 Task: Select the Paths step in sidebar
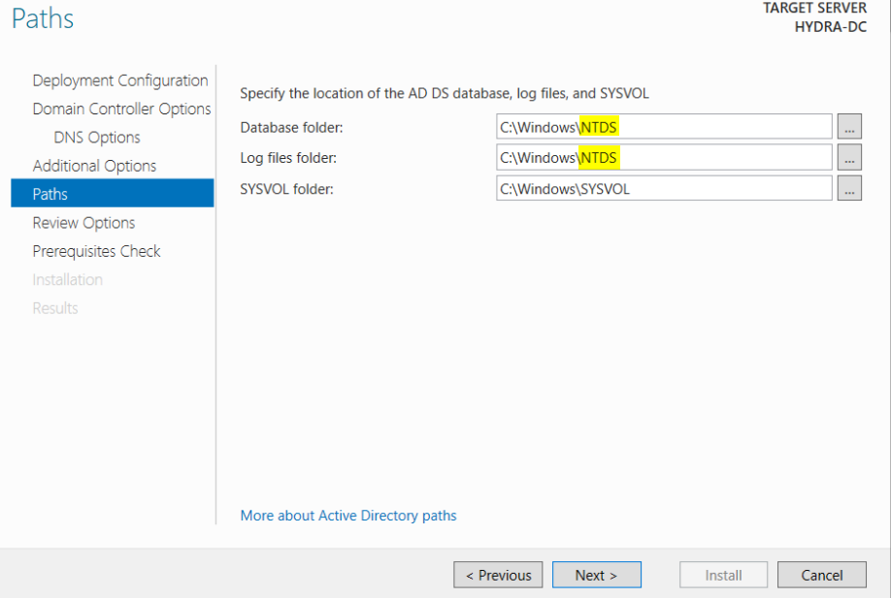click(x=50, y=194)
